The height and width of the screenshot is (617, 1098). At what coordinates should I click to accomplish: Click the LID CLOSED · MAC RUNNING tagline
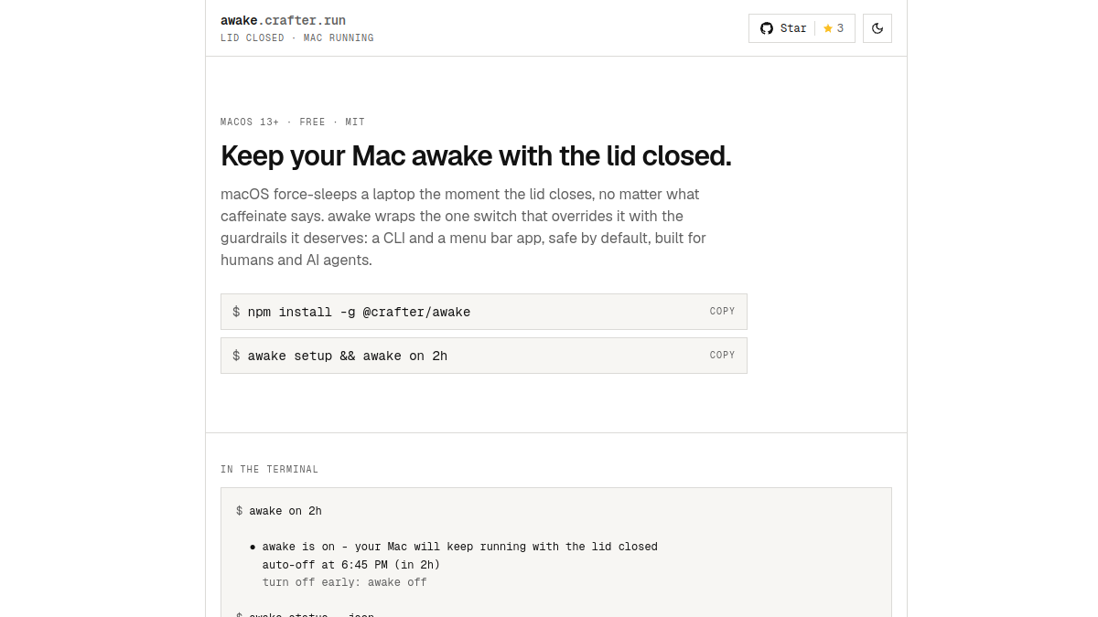(297, 38)
